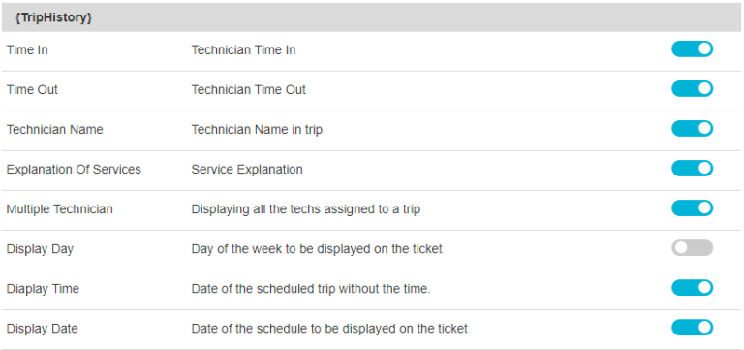Click the 'Service Explanation' description text
Viewport: 744px width, 350px height.
point(247,170)
